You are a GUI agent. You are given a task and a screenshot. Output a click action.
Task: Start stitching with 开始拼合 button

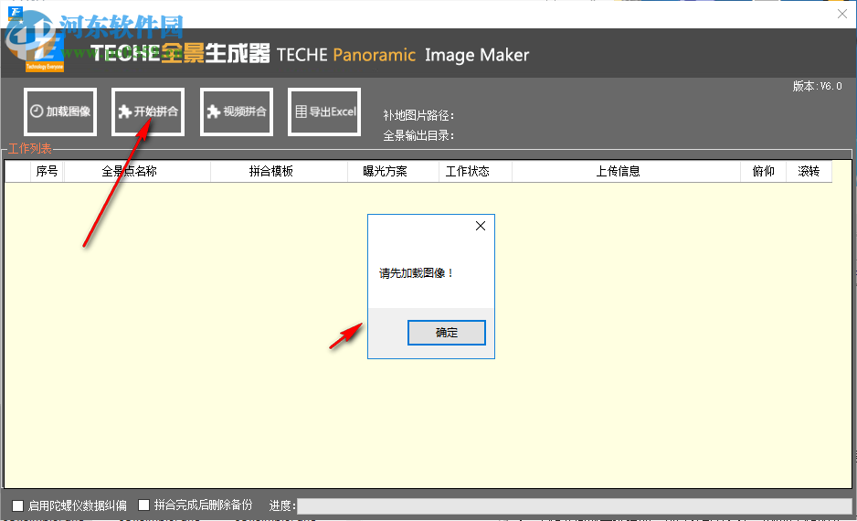tap(148, 112)
